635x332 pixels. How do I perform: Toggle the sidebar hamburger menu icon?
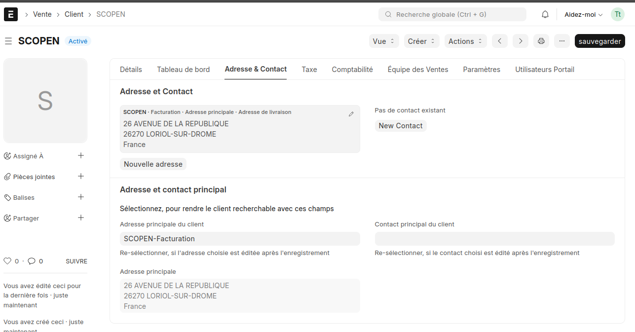[x=8, y=41]
